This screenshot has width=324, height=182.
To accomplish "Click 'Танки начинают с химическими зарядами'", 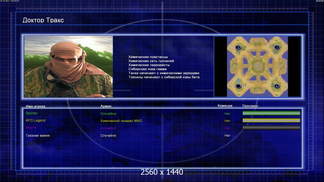I will tap(164, 73).
